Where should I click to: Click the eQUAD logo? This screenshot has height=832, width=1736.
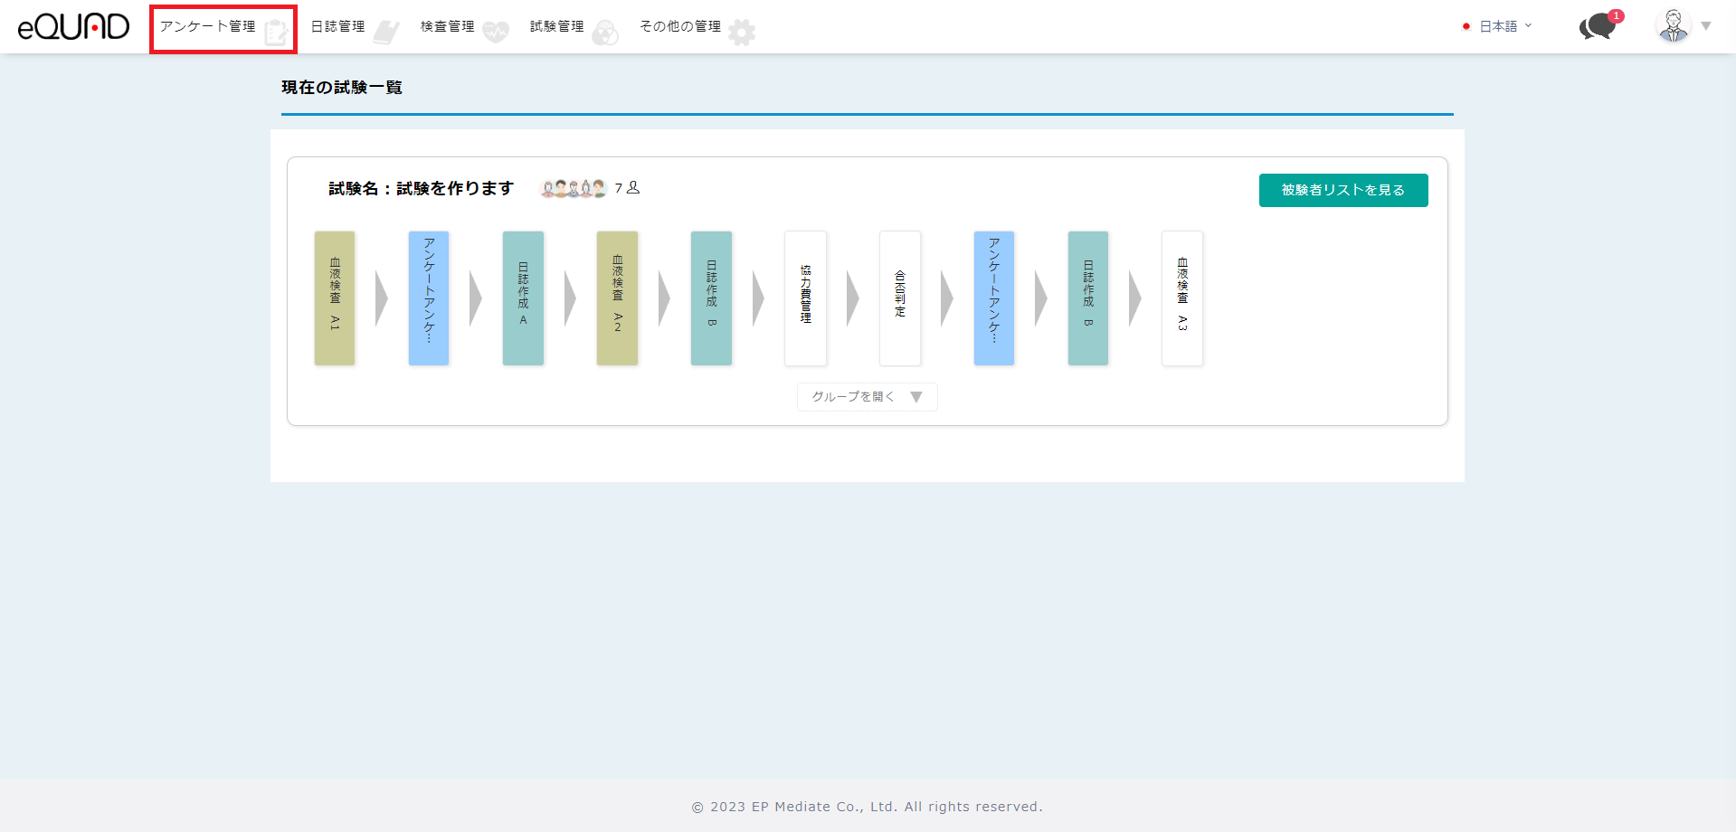73,27
